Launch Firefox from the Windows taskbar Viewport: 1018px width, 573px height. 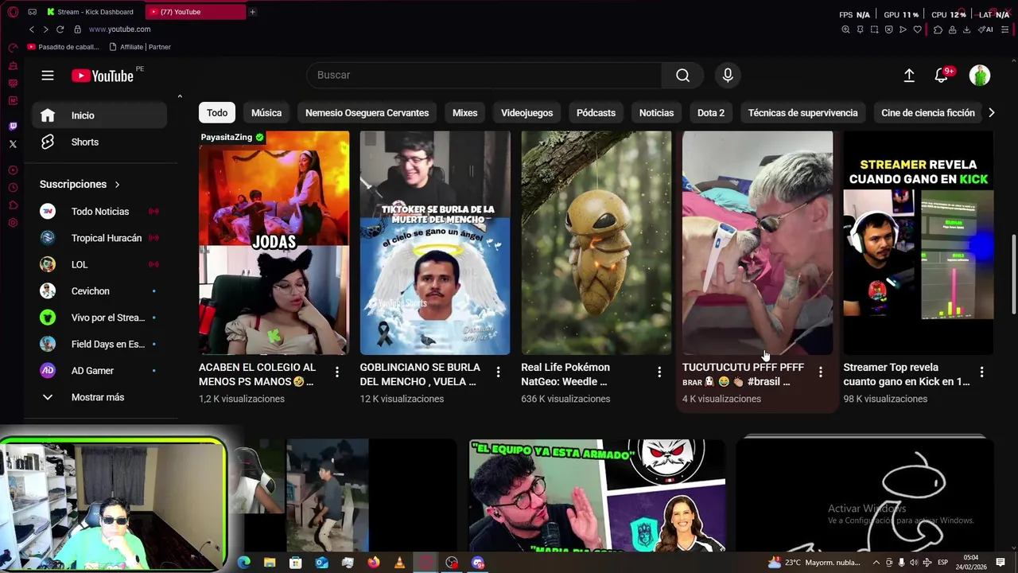pos(374,563)
